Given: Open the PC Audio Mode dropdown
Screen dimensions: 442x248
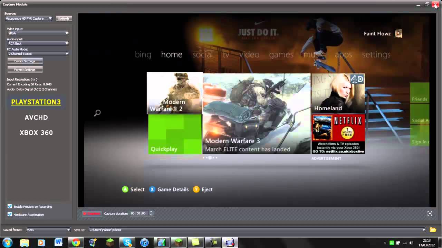Looking at the screenshot, I should click(38, 54).
